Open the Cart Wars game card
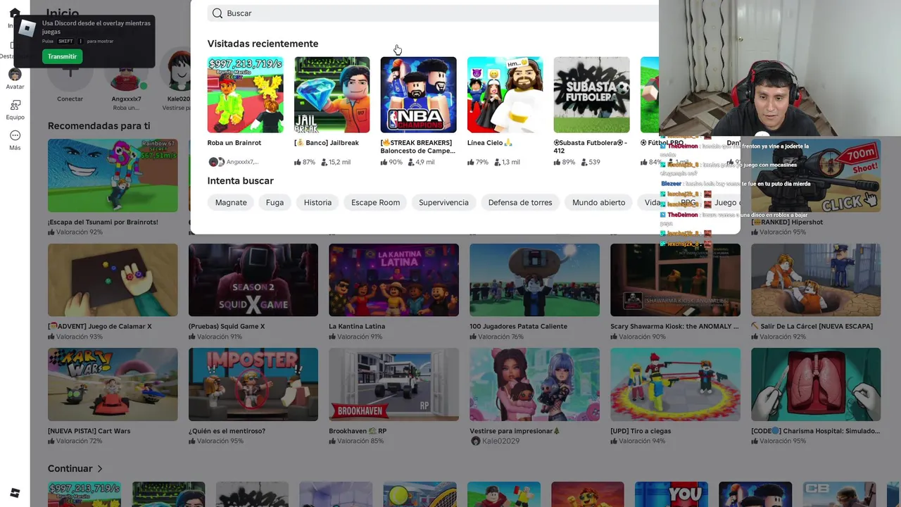 click(113, 384)
